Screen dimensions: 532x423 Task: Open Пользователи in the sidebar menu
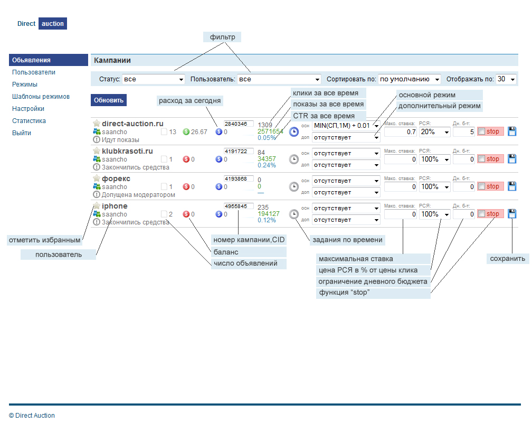pos(34,72)
